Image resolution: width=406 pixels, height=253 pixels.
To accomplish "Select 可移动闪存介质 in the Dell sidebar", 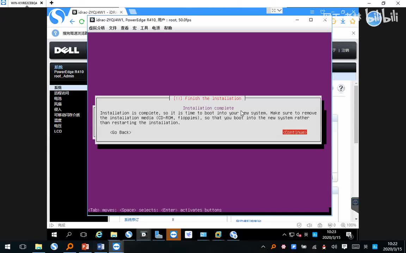I will (67, 115).
